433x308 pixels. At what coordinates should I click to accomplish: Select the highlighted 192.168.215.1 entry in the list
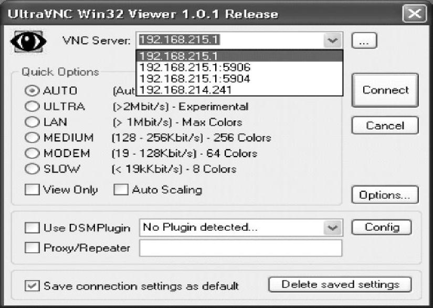239,56
